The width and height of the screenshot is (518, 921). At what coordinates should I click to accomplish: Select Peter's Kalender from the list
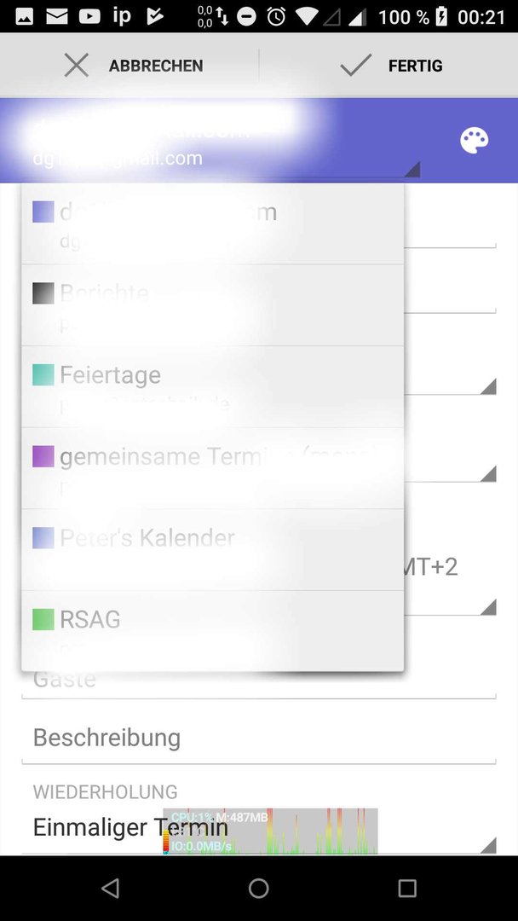(x=212, y=549)
